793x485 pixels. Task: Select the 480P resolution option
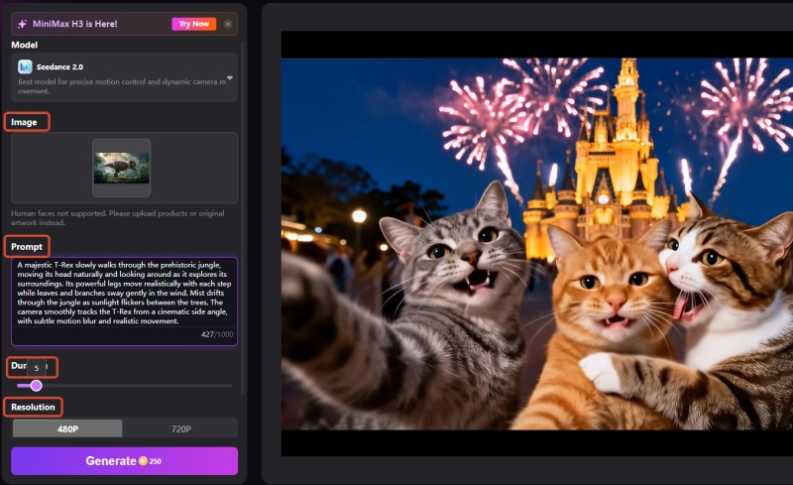(x=67, y=428)
